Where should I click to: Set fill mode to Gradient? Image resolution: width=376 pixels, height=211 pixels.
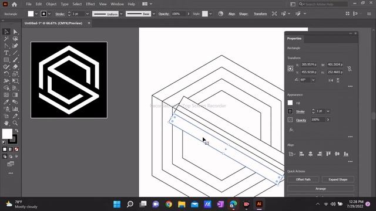[x=11, y=149]
